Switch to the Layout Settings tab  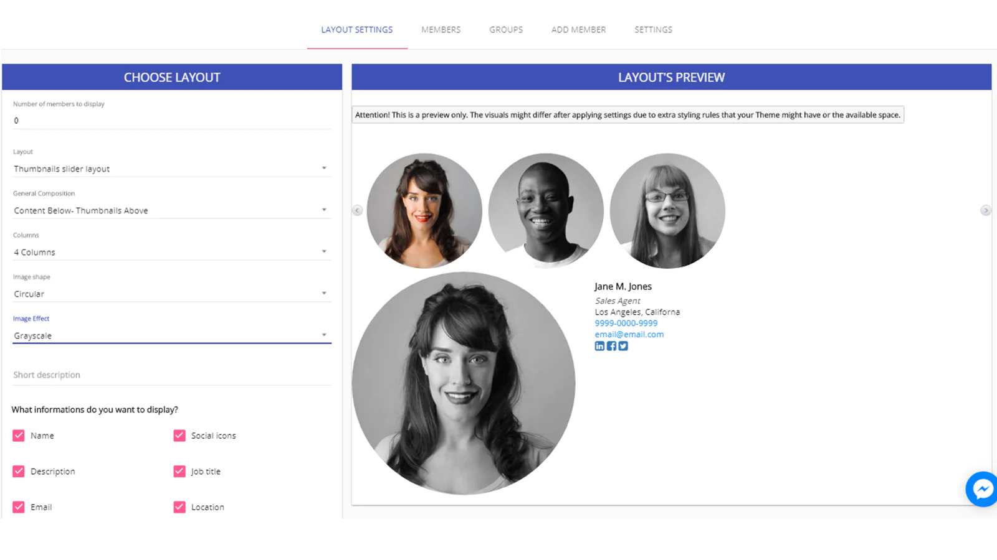click(x=357, y=29)
